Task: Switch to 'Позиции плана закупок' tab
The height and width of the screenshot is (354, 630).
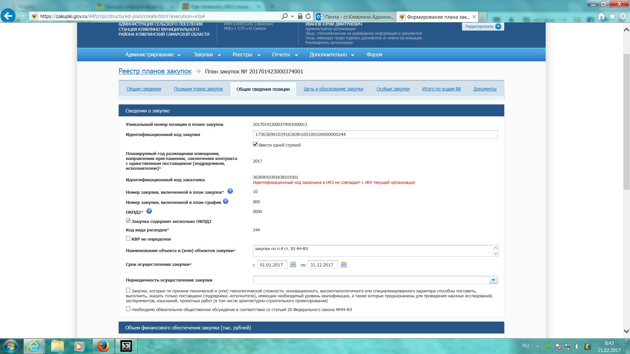Action: pos(198,89)
